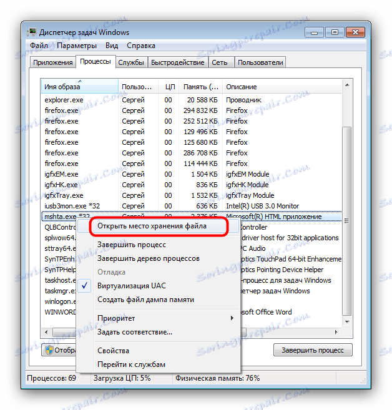The image size is (392, 410).
Task: Switch to the Службы tab
Action: point(131,62)
